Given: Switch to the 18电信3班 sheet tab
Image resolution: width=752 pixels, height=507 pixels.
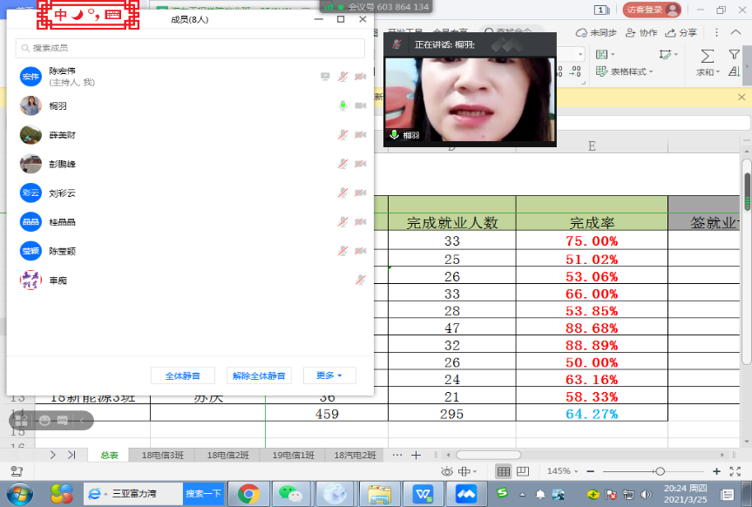Looking at the screenshot, I should [x=162, y=455].
